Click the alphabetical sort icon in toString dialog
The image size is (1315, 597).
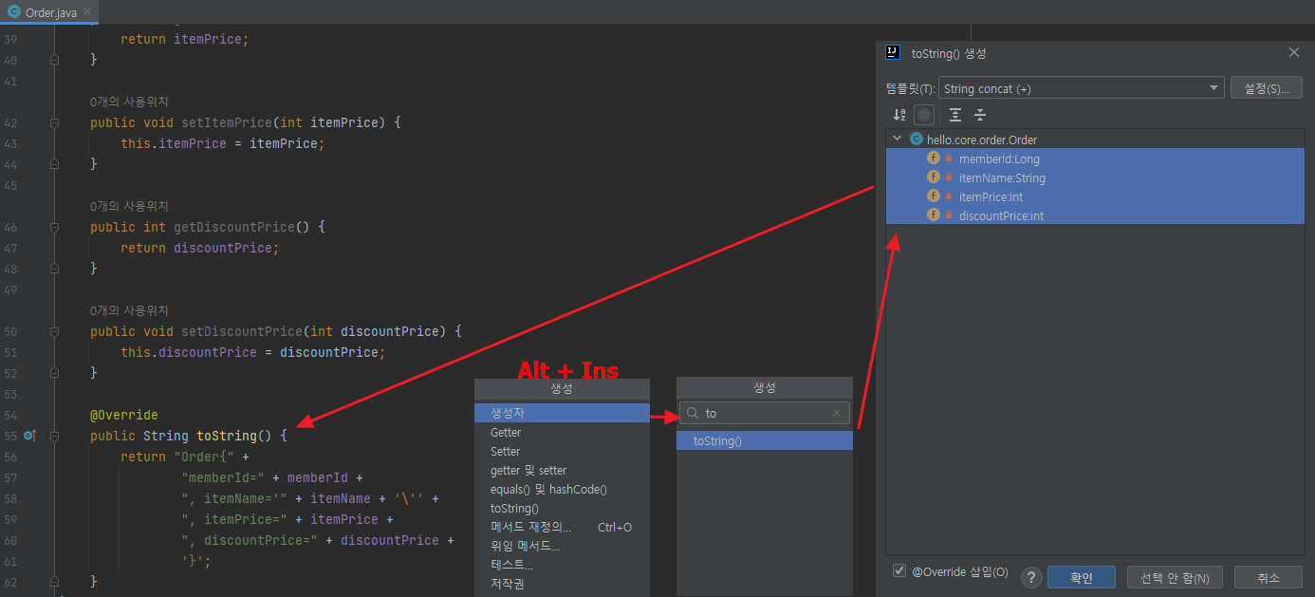pos(899,115)
